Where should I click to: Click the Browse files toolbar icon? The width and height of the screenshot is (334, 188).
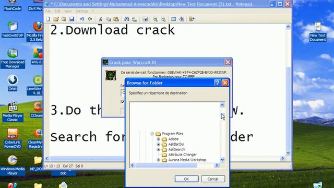coord(64,19)
